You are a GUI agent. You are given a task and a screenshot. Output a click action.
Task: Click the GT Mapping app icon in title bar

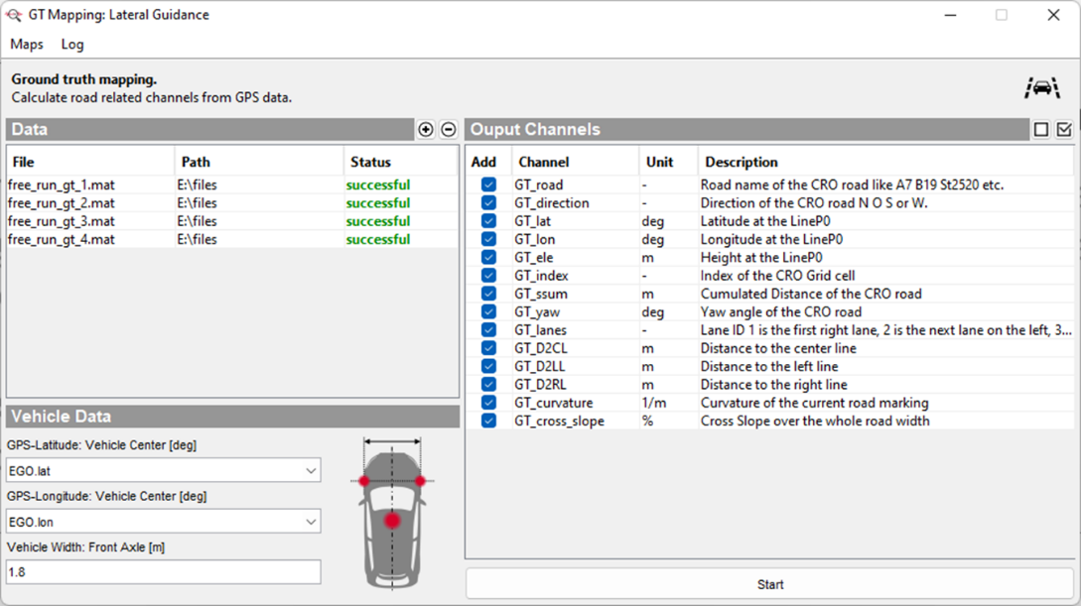(x=14, y=15)
